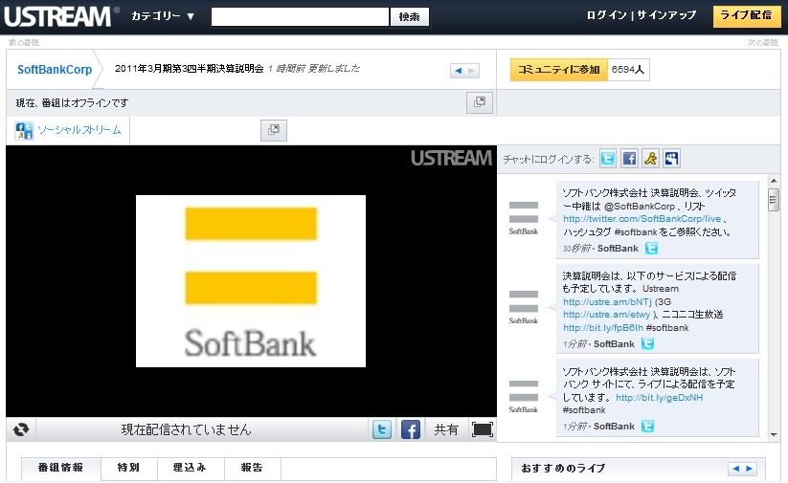Open the bit.ly/fpB6lh link
Viewport: 788px width, 483px height.
603,327
